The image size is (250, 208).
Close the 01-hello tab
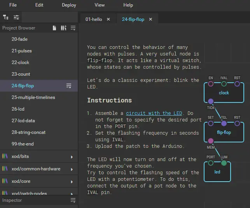pos(108,19)
